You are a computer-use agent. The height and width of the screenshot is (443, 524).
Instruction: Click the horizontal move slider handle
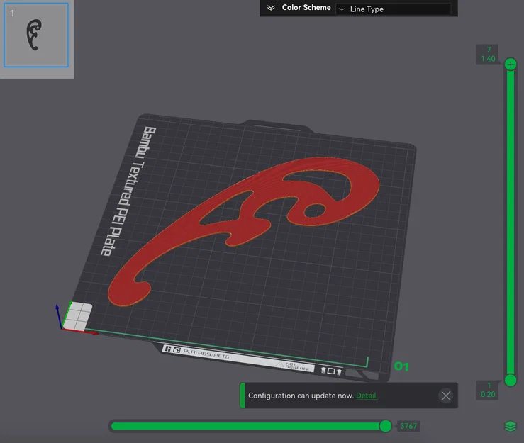(385, 426)
